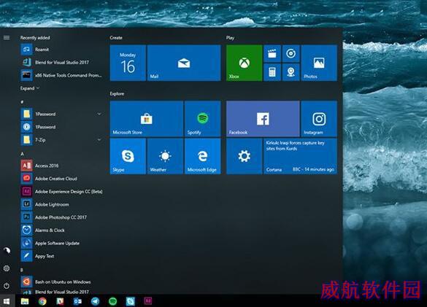Open the 1Password app with round icon

(61, 127)
